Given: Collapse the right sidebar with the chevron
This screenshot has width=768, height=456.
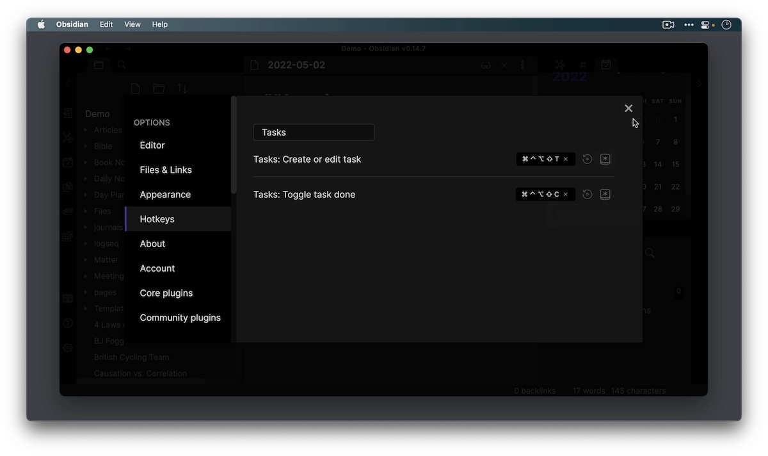Looking at the screenshot, I should coord(700,83).
